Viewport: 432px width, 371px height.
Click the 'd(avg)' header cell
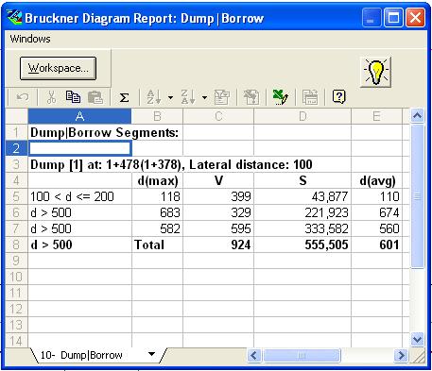click(377, 180)
